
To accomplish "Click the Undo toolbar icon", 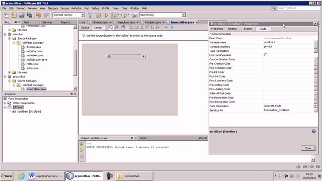I will point(38,15).
